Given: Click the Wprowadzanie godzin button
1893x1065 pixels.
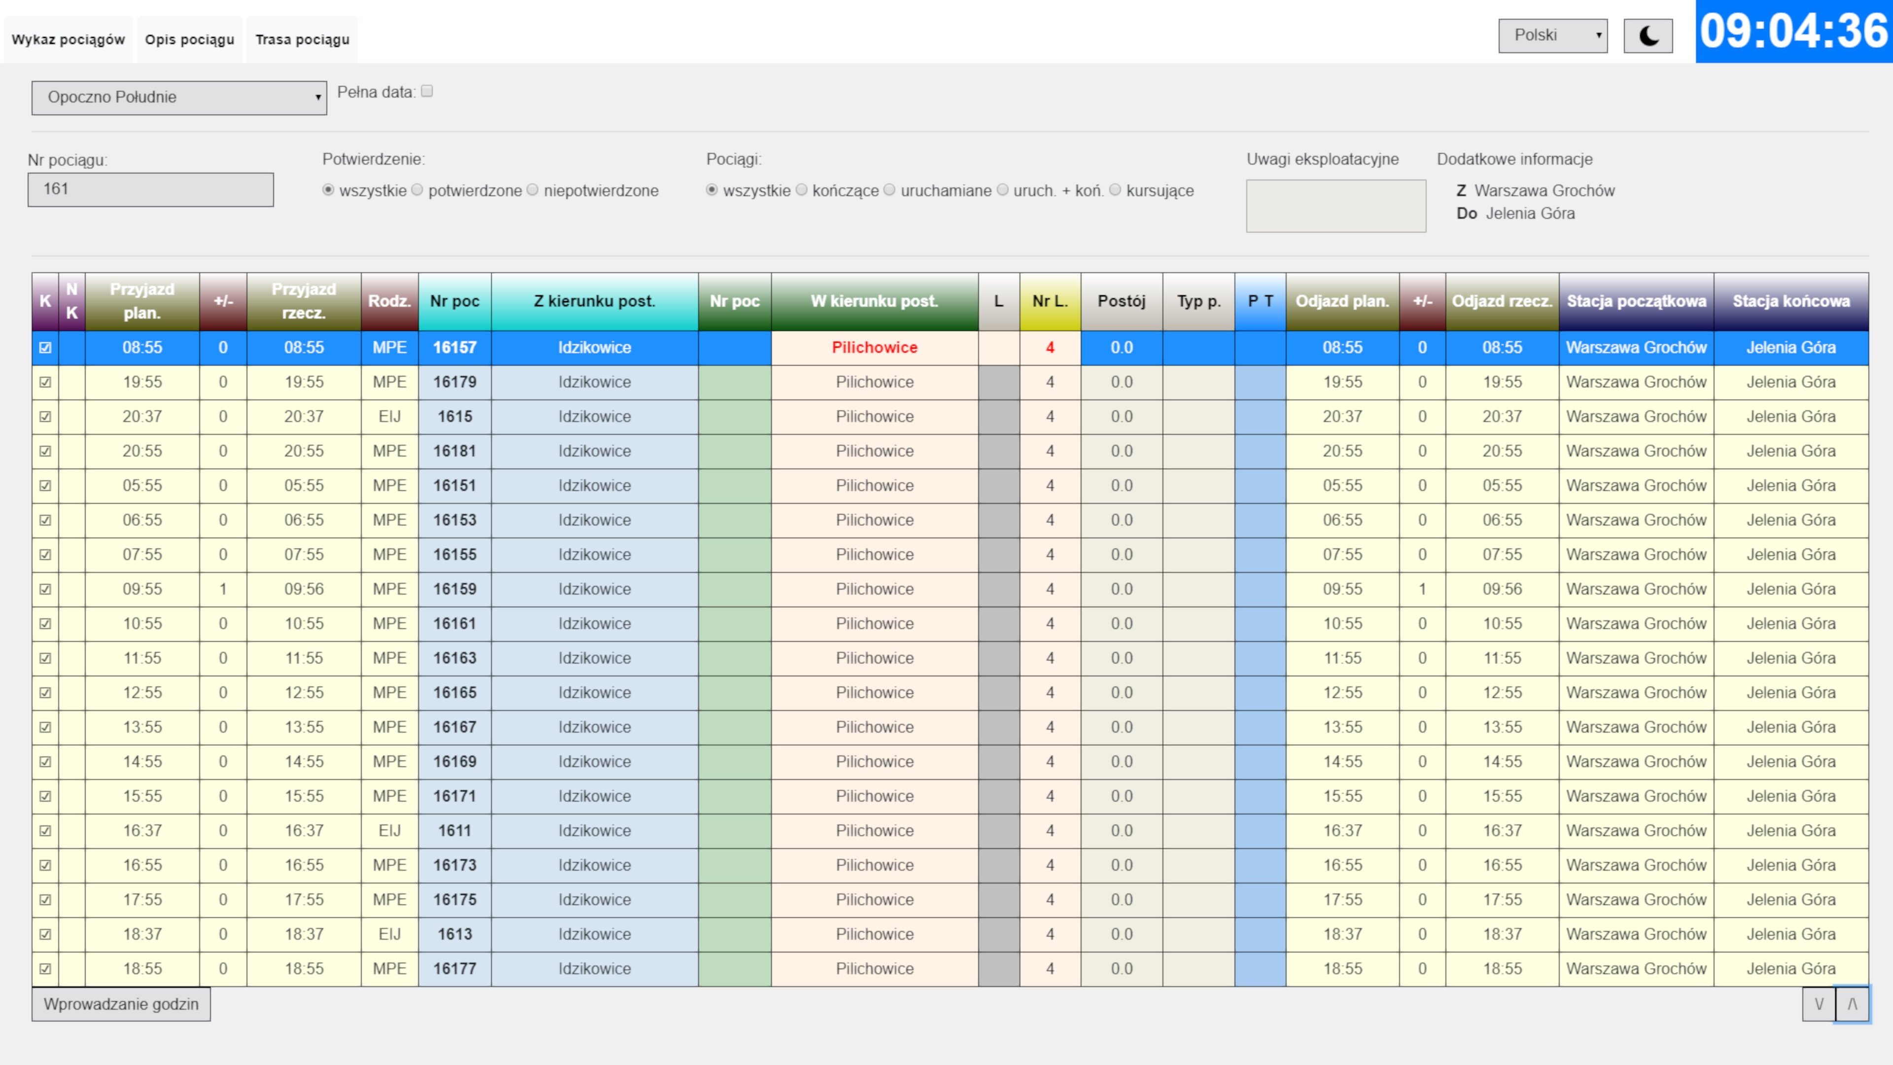Looking at the screenshot, I should (x=121, y=1004).
